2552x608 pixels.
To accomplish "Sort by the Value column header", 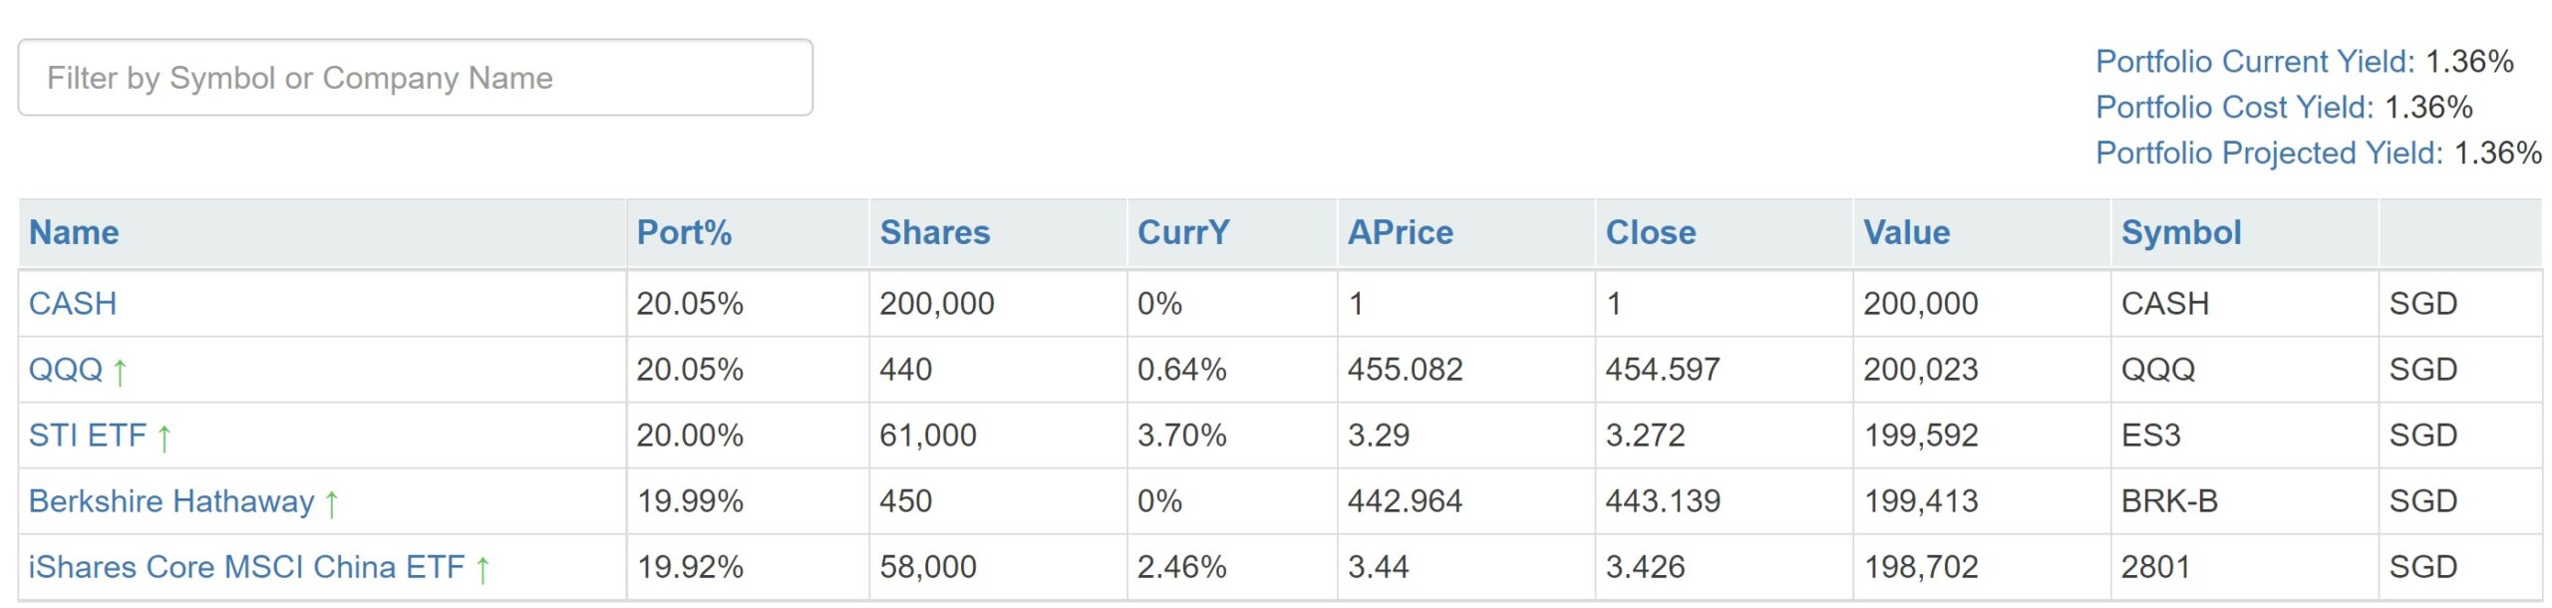I will 1906,233.
